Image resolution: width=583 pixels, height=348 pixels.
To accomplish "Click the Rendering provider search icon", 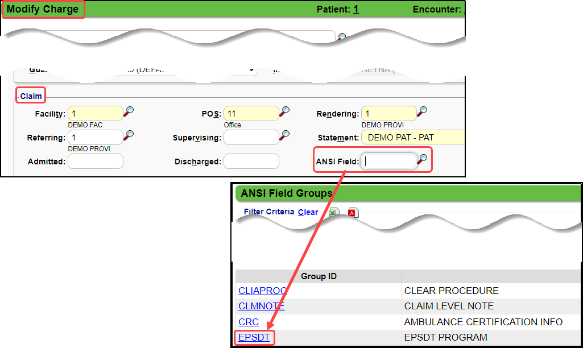I will (422, 111).
